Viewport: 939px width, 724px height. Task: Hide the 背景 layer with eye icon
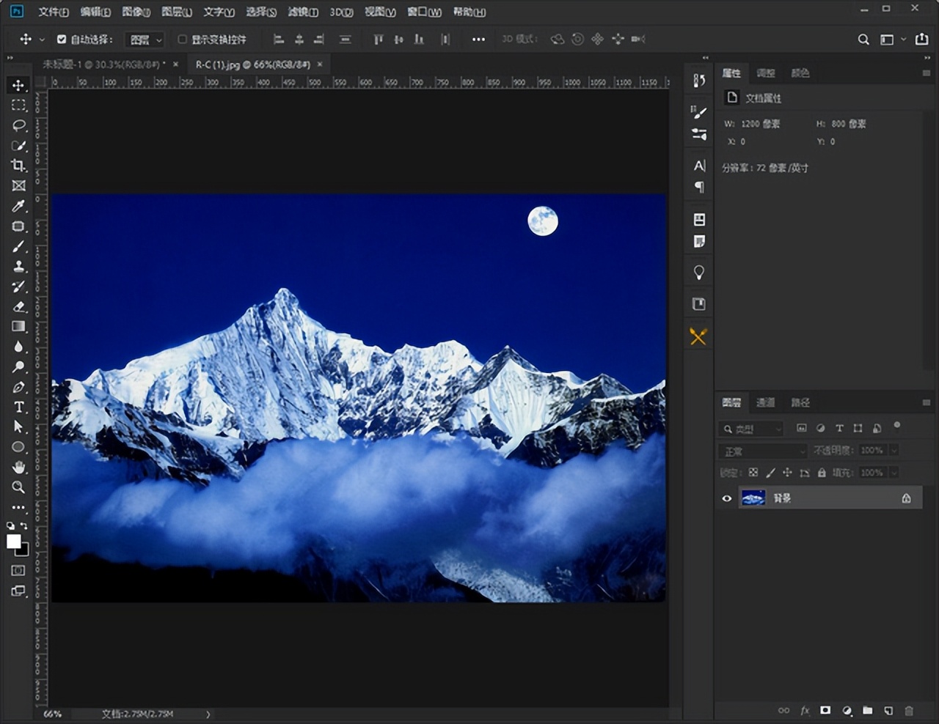(727, 498)
